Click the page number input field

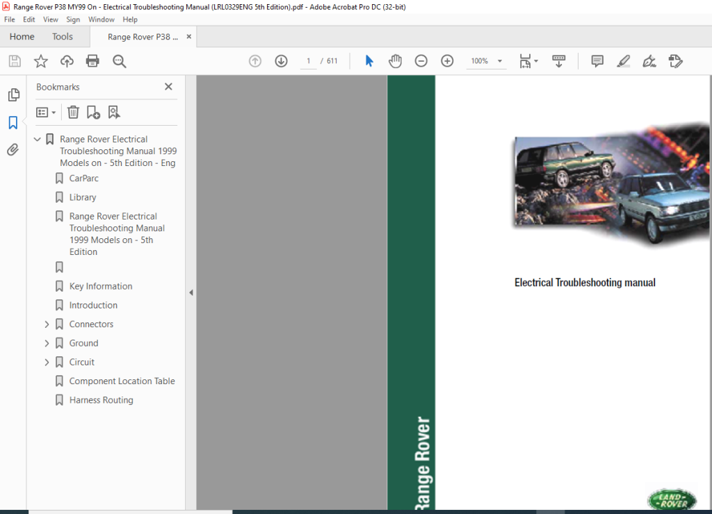pos(308,61)
